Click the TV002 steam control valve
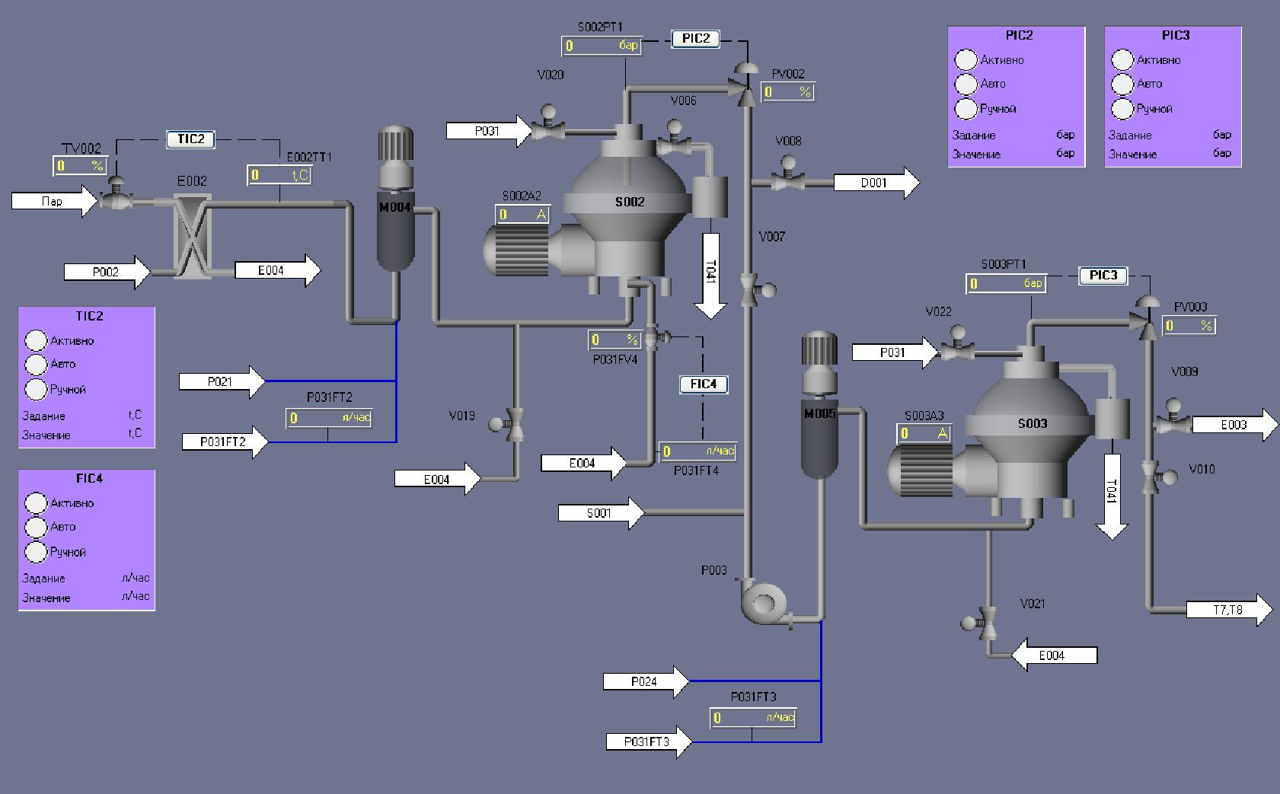This screenshot has width=1280, height=794. click(x=117, y=195)
